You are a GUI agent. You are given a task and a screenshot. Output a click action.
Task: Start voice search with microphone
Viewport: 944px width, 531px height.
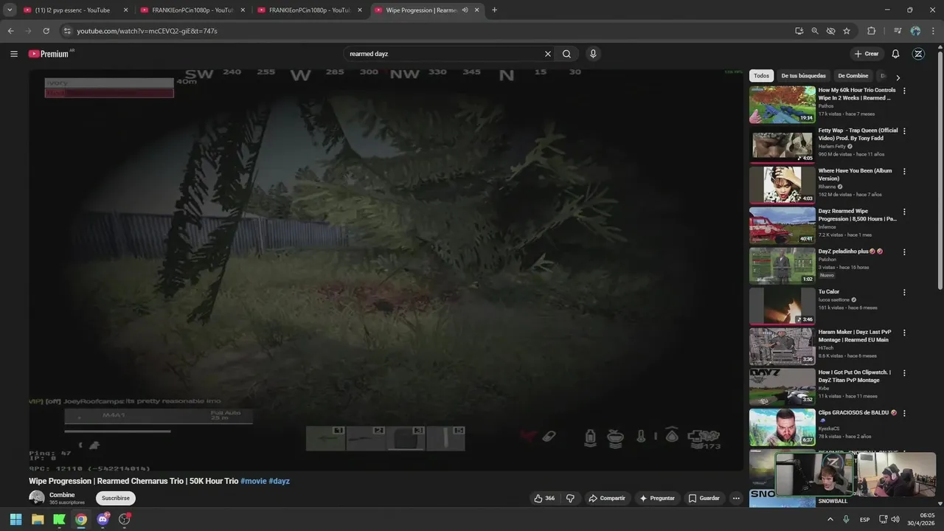tap(592, 54)
